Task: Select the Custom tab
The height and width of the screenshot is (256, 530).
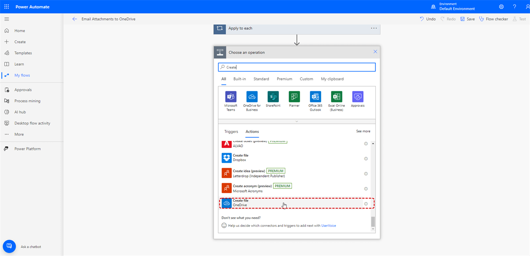Action: click(x=307, y=79)
